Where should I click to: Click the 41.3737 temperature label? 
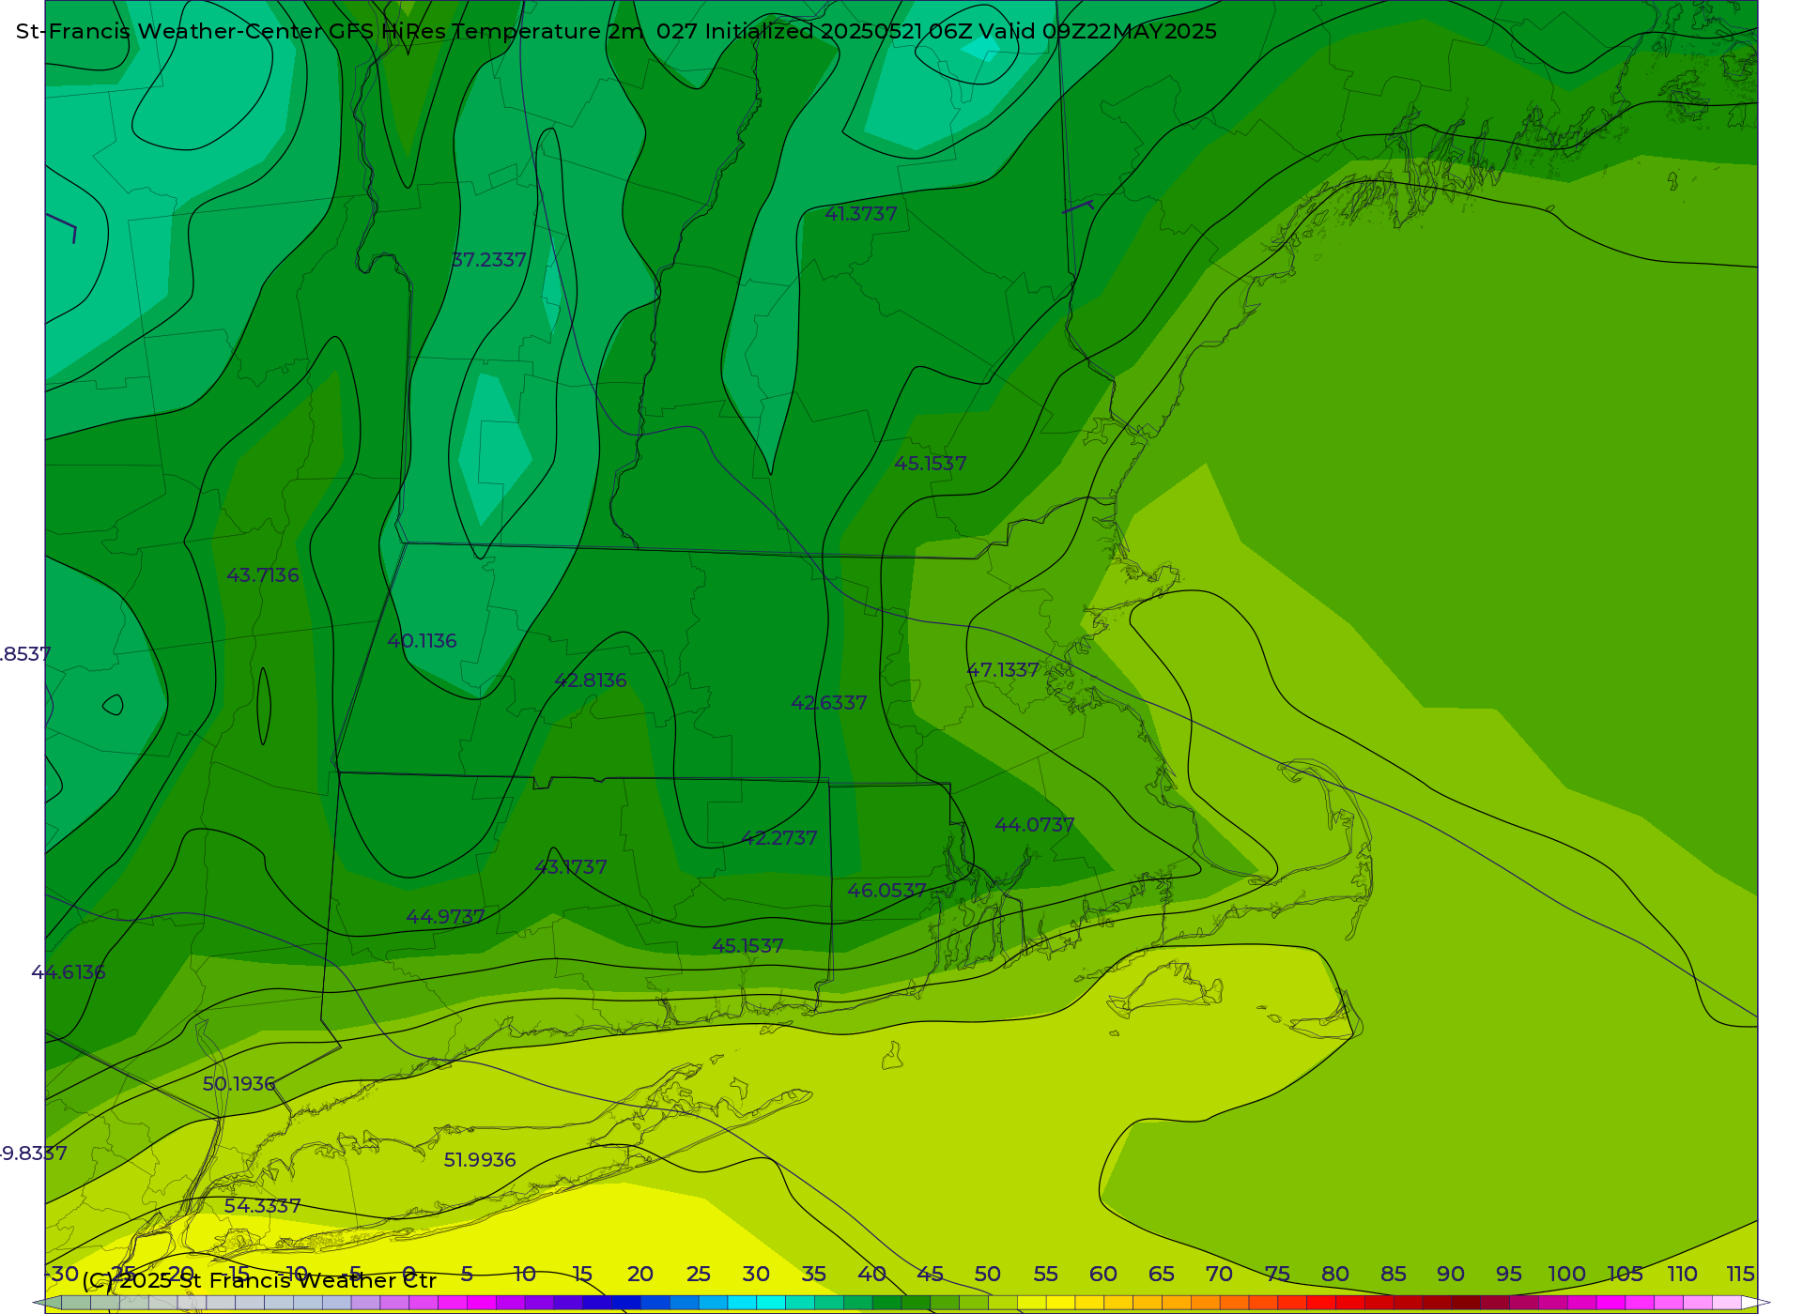(861, 214)
